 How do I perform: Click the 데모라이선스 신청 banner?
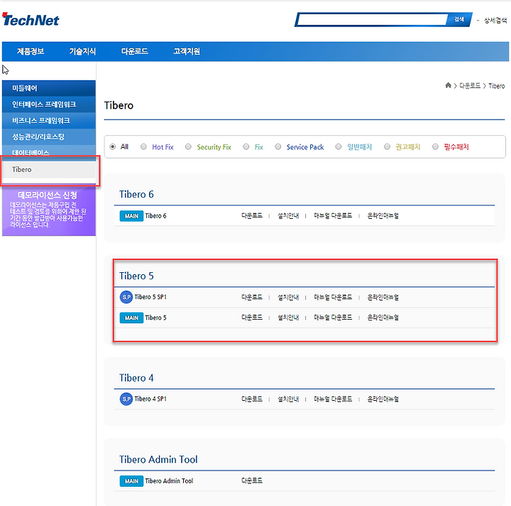(49, 210)
